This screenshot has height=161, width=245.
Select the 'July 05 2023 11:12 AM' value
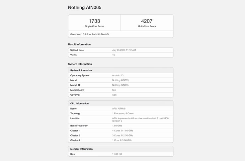tap(124, 50)
